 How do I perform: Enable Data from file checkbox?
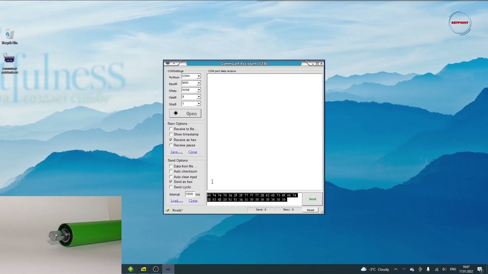(x=171, y=166)
